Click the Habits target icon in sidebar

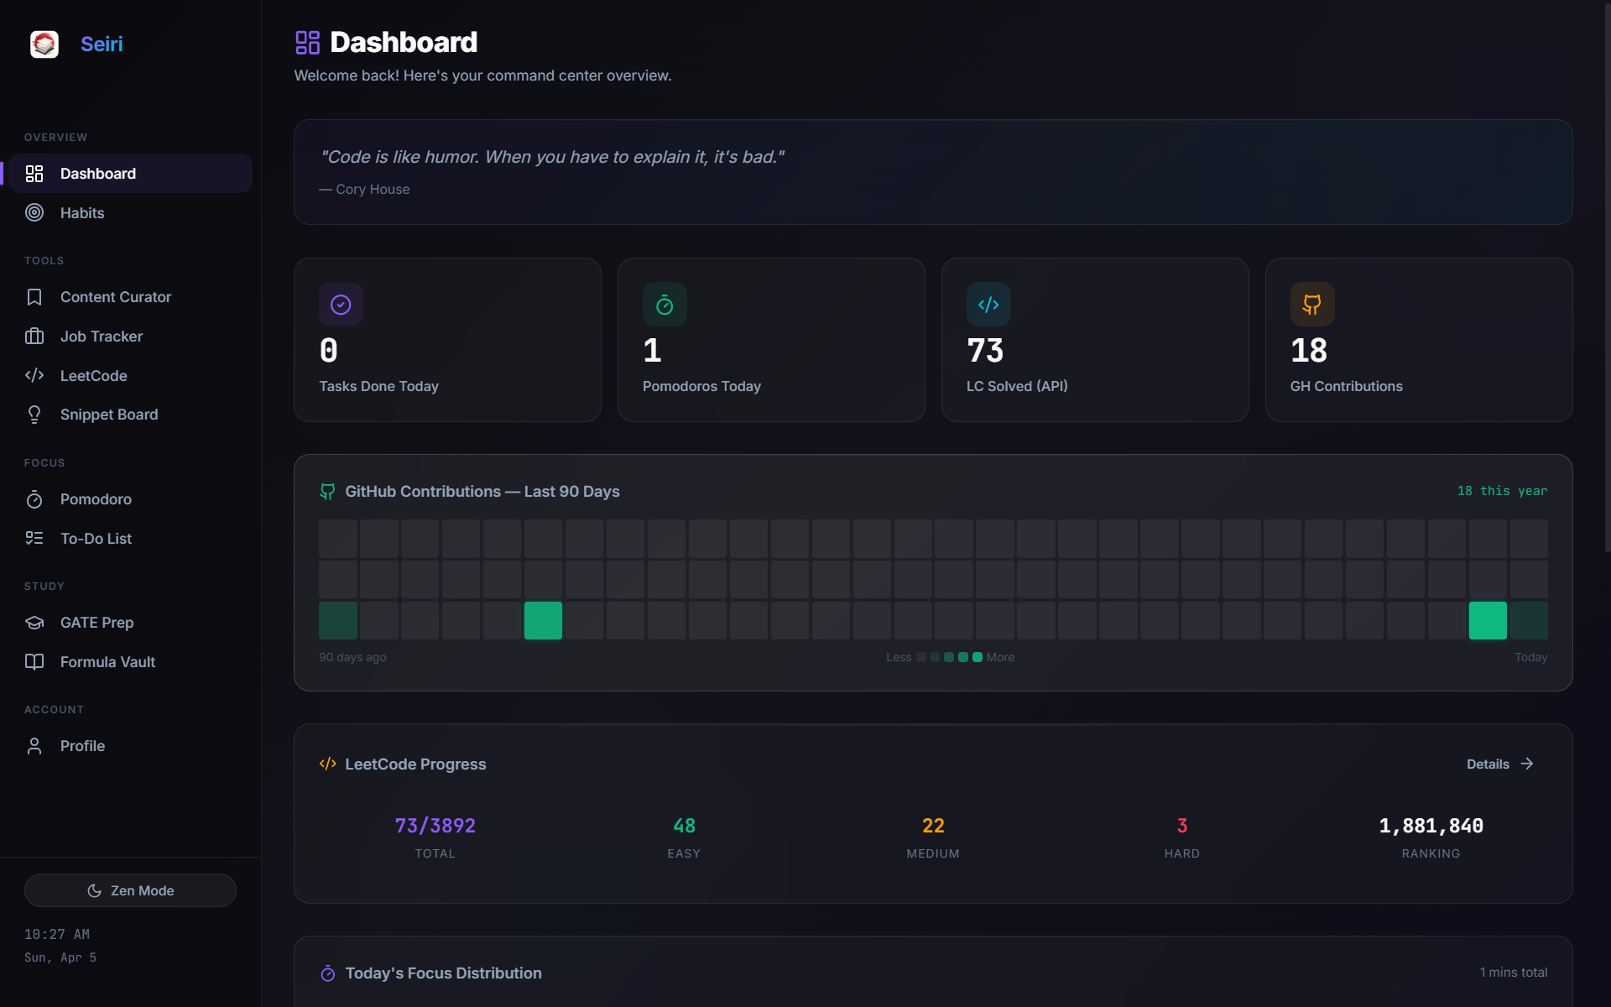coord(34,213)
